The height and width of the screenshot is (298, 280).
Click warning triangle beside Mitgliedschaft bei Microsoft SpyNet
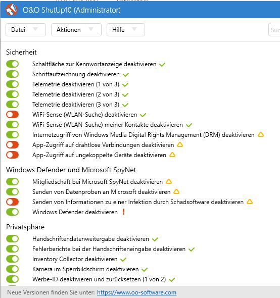point(168,181)
